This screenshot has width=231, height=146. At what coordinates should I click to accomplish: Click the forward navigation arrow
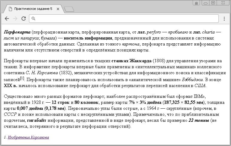(x=15, y=19)
